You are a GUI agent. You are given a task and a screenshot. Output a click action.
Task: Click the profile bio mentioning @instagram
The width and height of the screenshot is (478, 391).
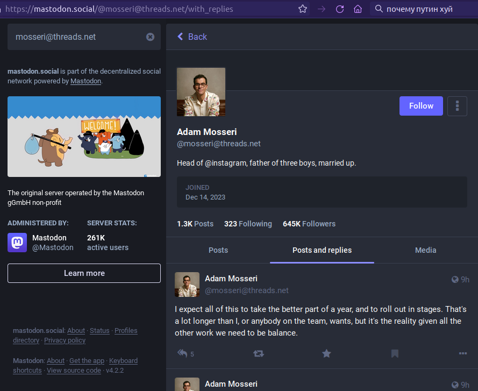pos(267,163)
